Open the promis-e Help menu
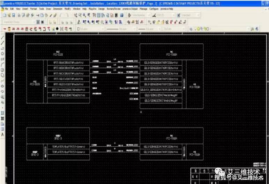Viewport: 269px width, 184px height. (167, 9)
